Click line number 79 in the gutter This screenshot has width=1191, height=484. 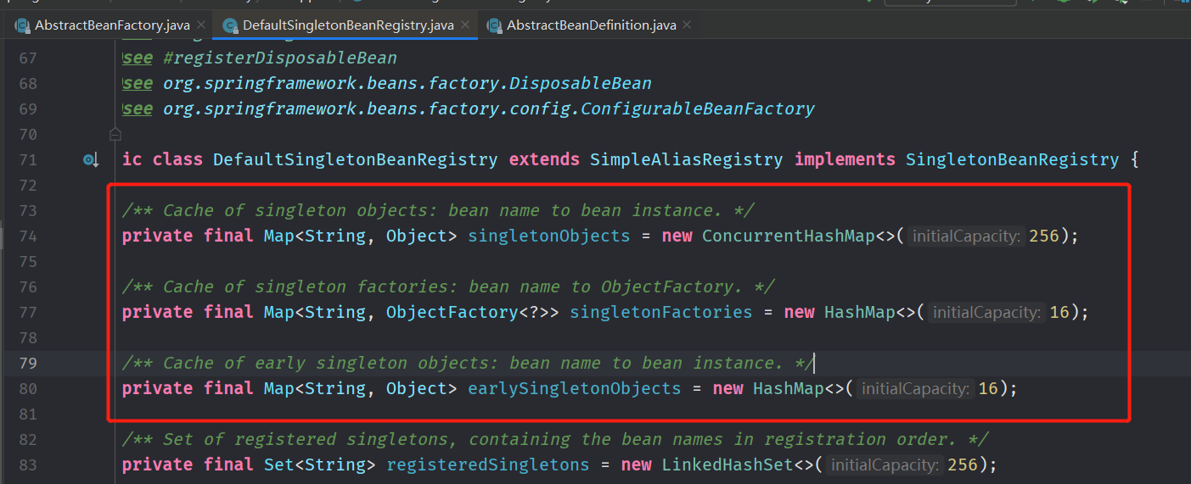(x=27, y=363)
